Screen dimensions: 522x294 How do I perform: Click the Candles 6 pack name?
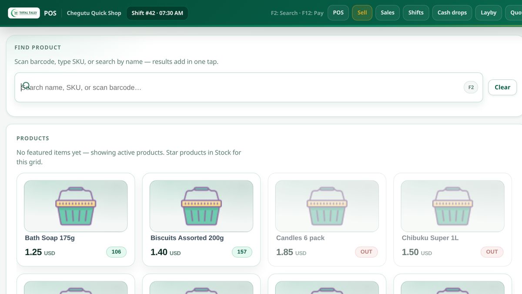[301, 238]
